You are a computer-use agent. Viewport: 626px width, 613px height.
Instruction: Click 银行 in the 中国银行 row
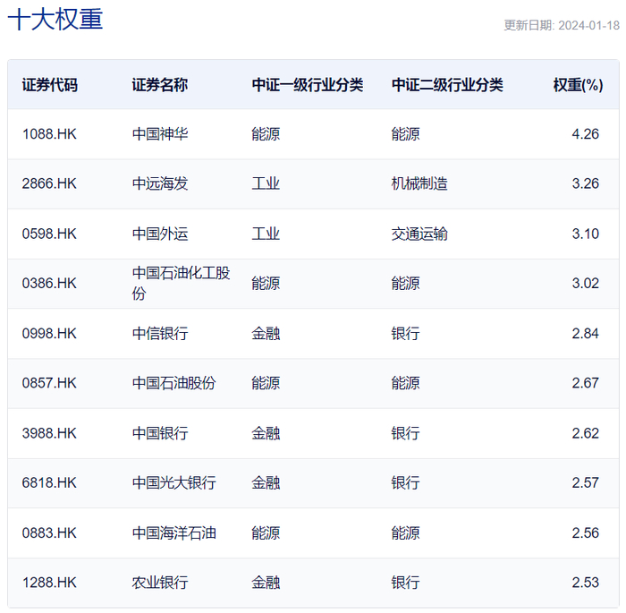pyautogui.click(x=405, y=434)
